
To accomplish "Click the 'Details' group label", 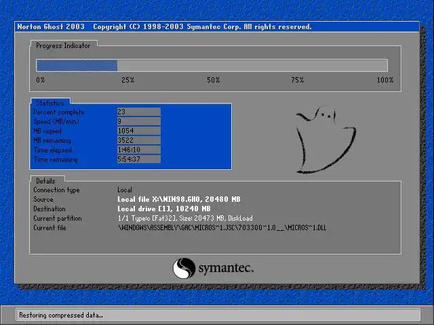I will 45,181.
